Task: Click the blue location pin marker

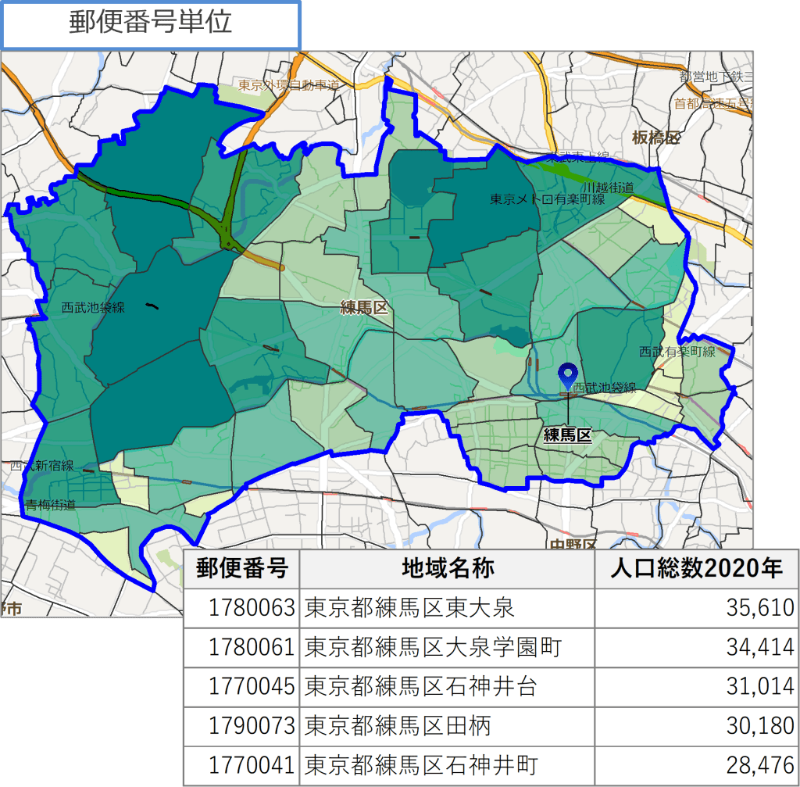Action: 567,377
